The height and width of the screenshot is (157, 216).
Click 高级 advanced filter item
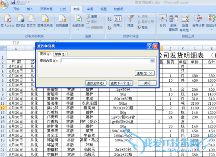142,27
